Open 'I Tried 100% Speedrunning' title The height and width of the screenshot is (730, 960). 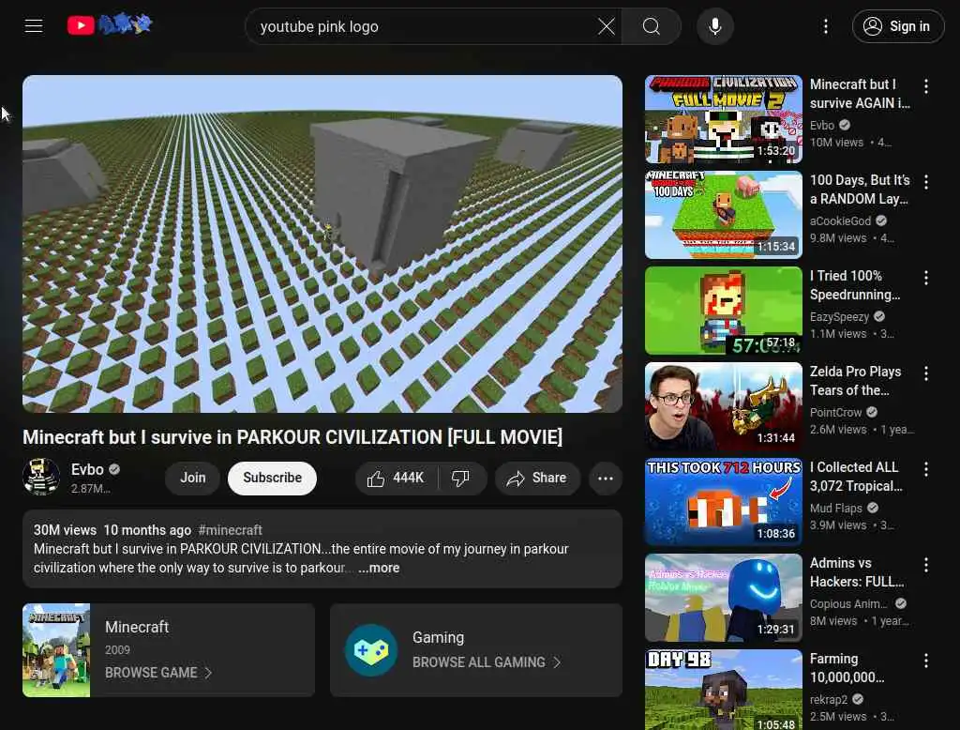tap(855, 285)
